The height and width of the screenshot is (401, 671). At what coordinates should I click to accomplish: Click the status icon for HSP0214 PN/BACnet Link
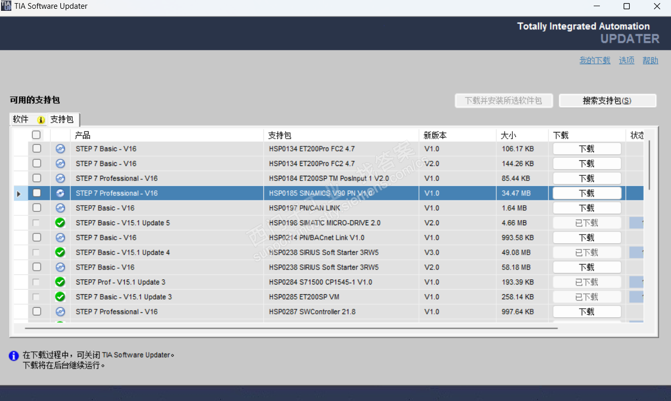click(x=60, y=238)
